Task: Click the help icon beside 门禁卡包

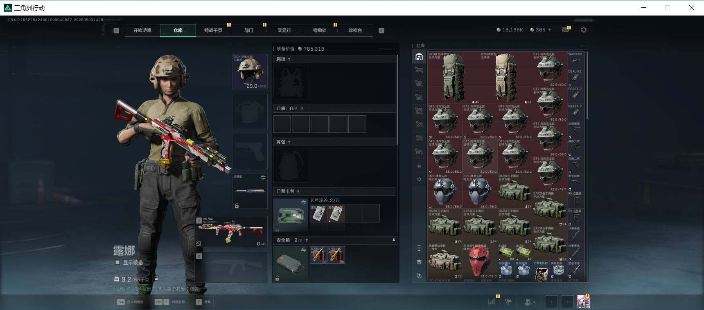Action: [298, 192]
